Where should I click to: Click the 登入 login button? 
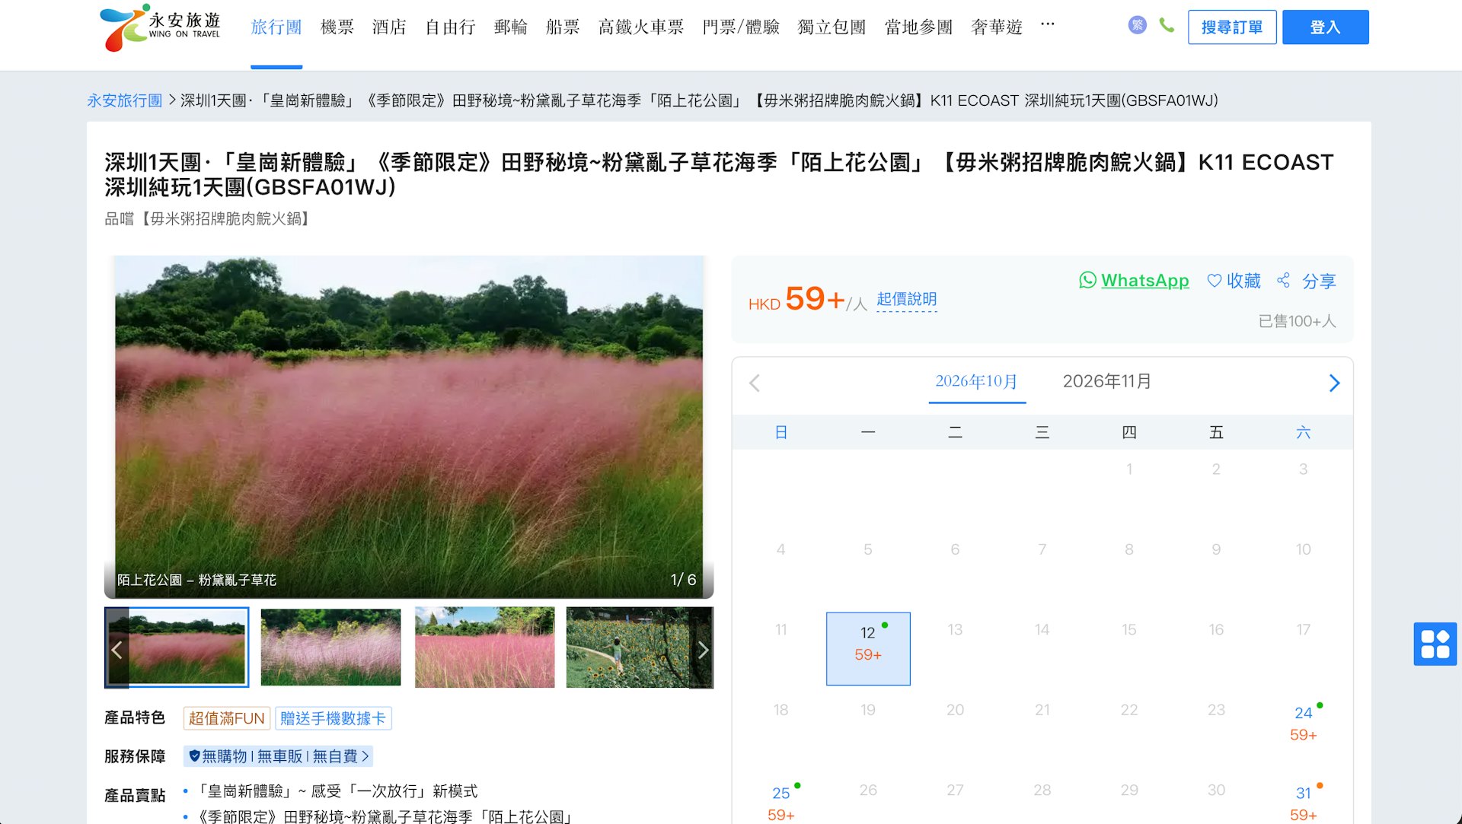pyautogui.click(x=1325, y=27)
